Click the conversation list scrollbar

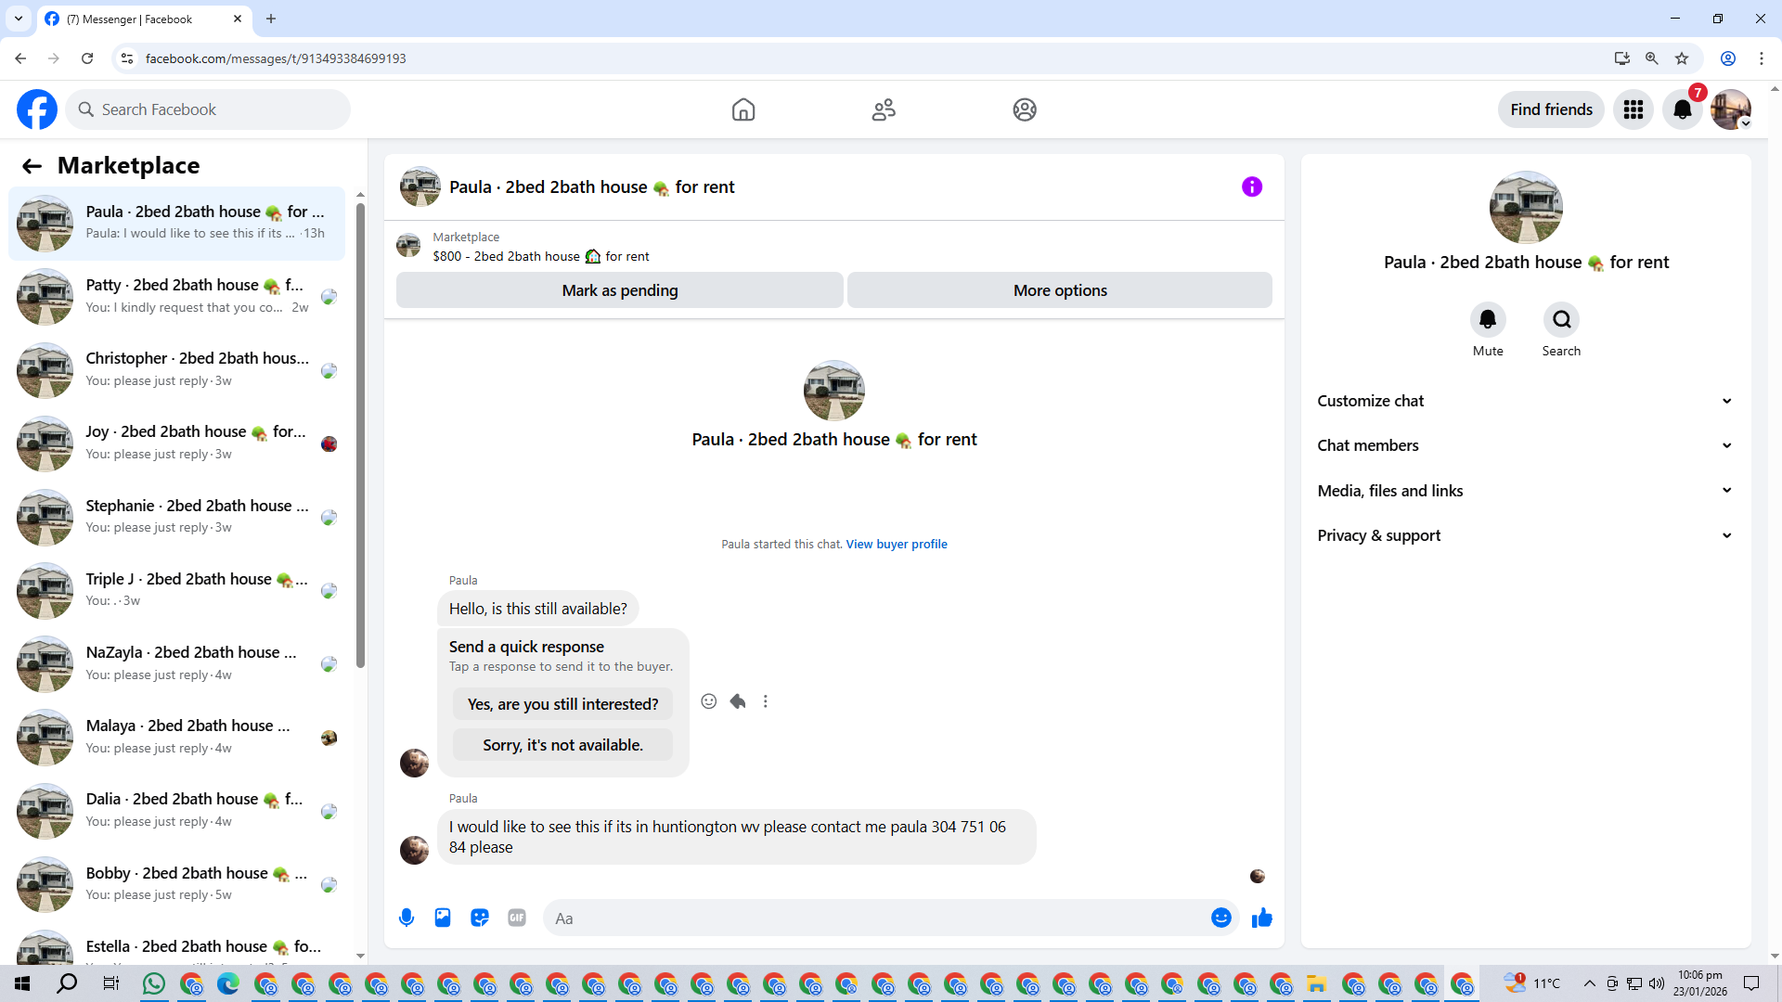tap(360, 436)
